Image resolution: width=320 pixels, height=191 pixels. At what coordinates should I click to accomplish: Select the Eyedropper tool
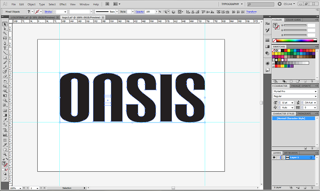click(5, 120)
